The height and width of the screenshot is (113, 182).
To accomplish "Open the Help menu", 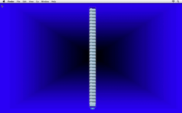I will (x=54, y=2).
